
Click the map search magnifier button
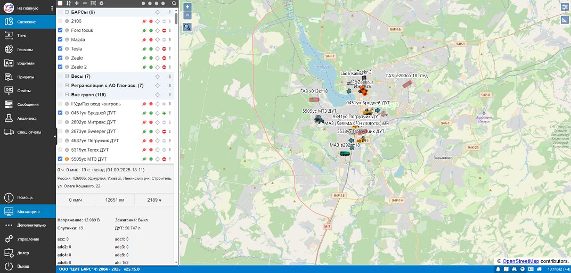pos(187,27)
